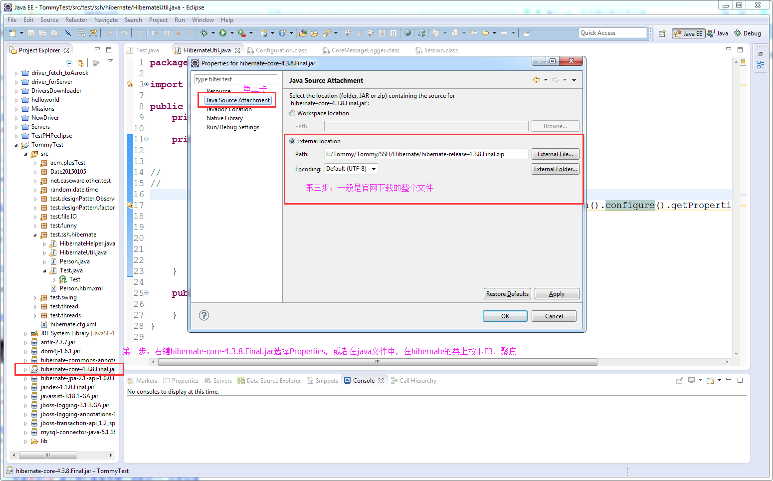Click the Run Last Tool icon
The width and height of the screenshot is (773, 481).
click(241, 33)
